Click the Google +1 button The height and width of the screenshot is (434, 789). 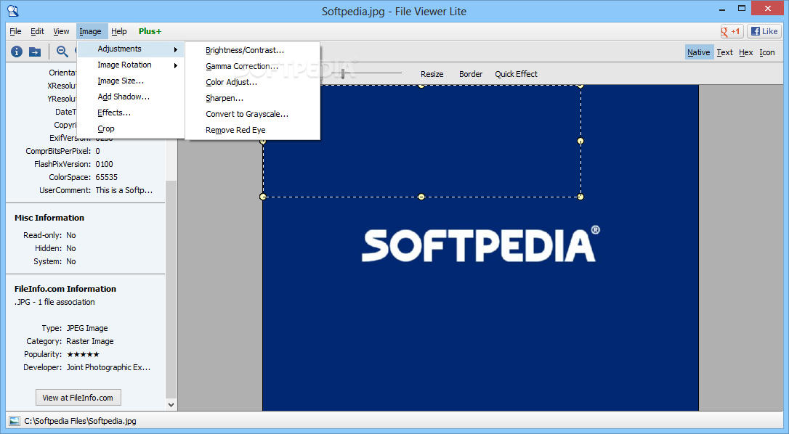pyautogui.click(x=732, y=31)
